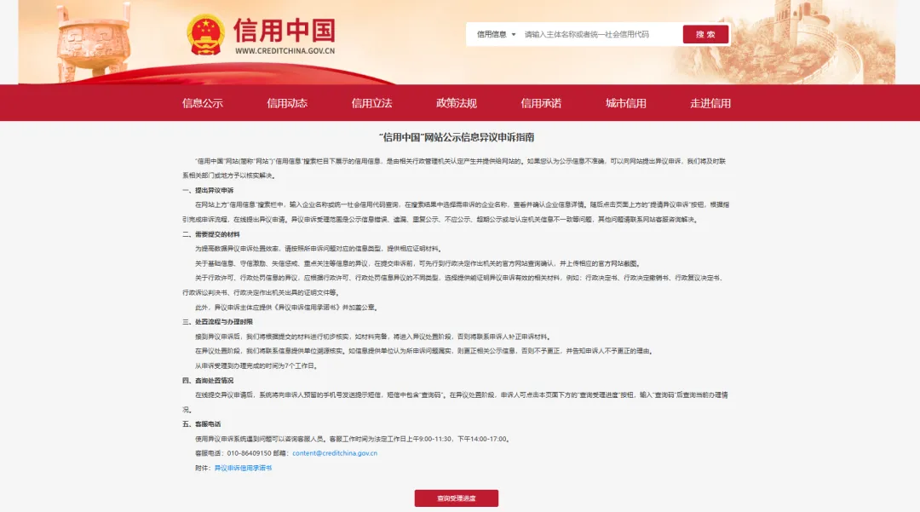The width and height of the screenshot is (920, 512).
Task: Click the page heading about 异议申诉指南
Action: click(x=457, y=137)
